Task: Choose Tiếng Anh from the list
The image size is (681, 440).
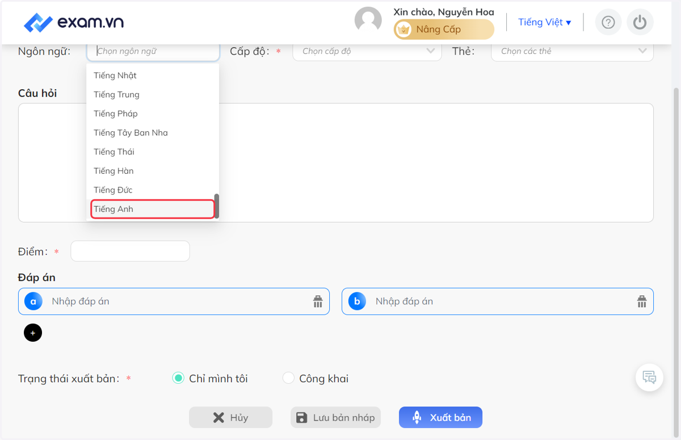Action: pos(153,209)
